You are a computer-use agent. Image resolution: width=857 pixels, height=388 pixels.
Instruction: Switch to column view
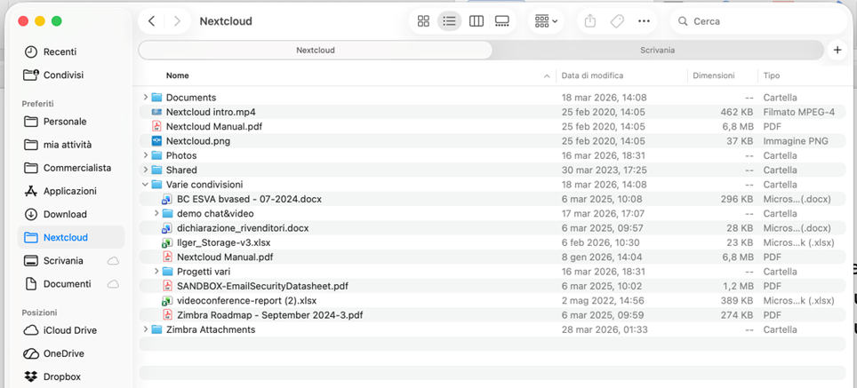[x=477, y=21]
